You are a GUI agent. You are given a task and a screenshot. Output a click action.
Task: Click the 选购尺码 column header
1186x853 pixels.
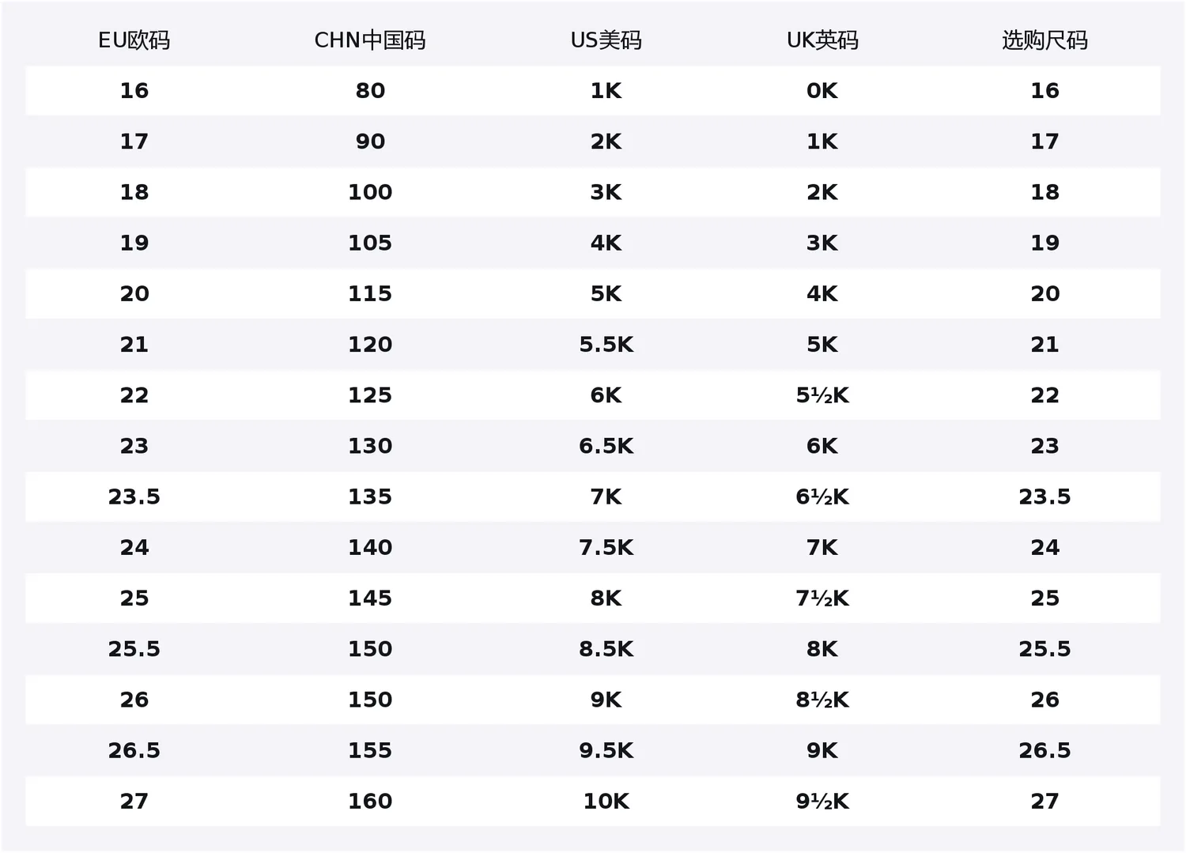click(1044, 40)
